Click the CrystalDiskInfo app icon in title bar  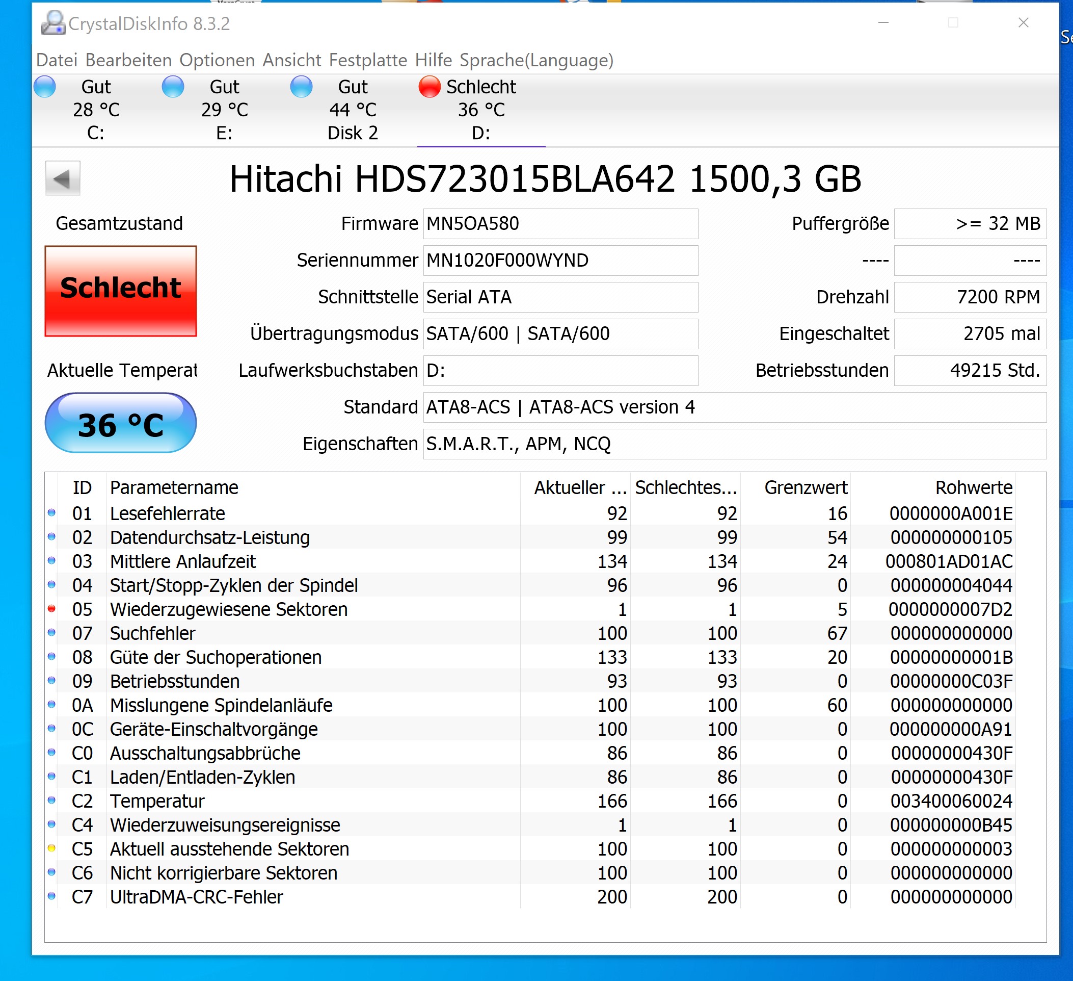pyautogui.click(x=52, y=23)
